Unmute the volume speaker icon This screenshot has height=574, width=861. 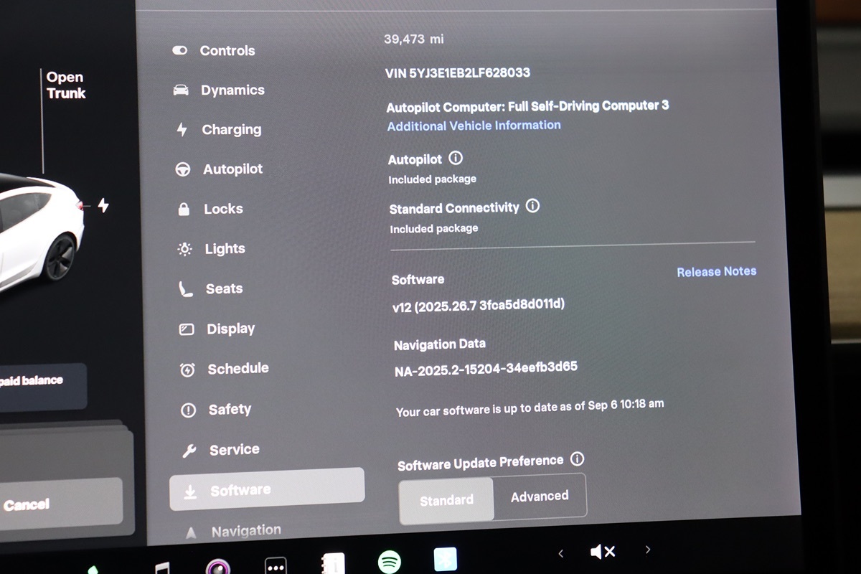tap(602, 551)
